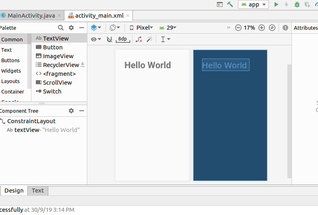
Task: Open the design surface layers dropdown
Action: 96,28
